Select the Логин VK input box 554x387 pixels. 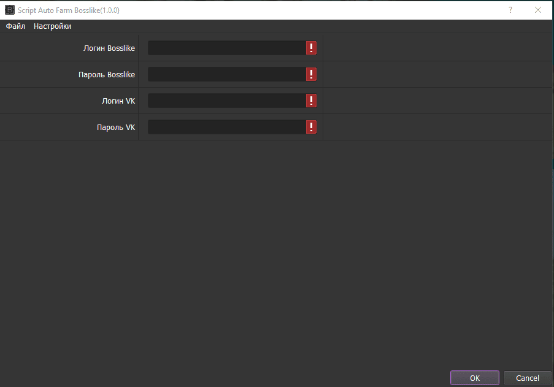226,101
